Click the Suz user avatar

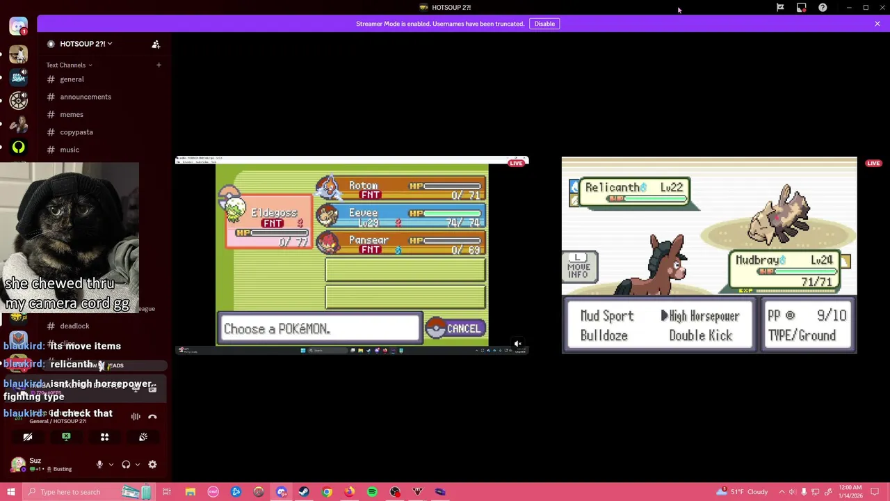click(18, 464)
